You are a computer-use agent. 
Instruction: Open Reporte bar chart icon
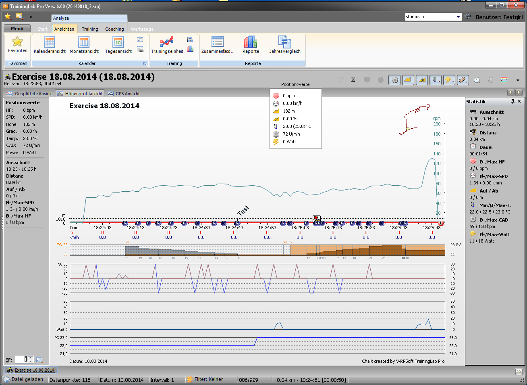coord(251,45)
